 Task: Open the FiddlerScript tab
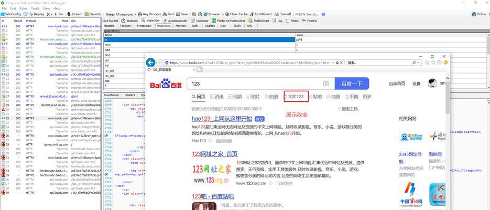259,20
